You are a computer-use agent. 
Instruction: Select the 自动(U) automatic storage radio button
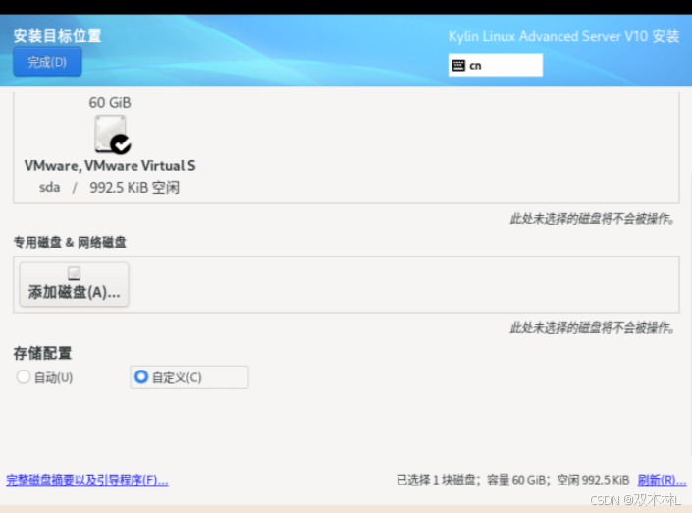(x=24, y=377)
